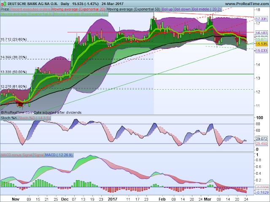This screenshot has height=202, width=270.
Task: Select the Boll up legend label
Action: click(167, 9)
